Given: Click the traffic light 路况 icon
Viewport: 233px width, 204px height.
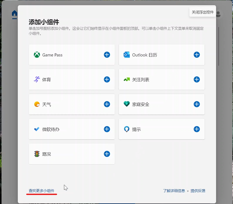Looking at the screenshot, I should point(37,154).
